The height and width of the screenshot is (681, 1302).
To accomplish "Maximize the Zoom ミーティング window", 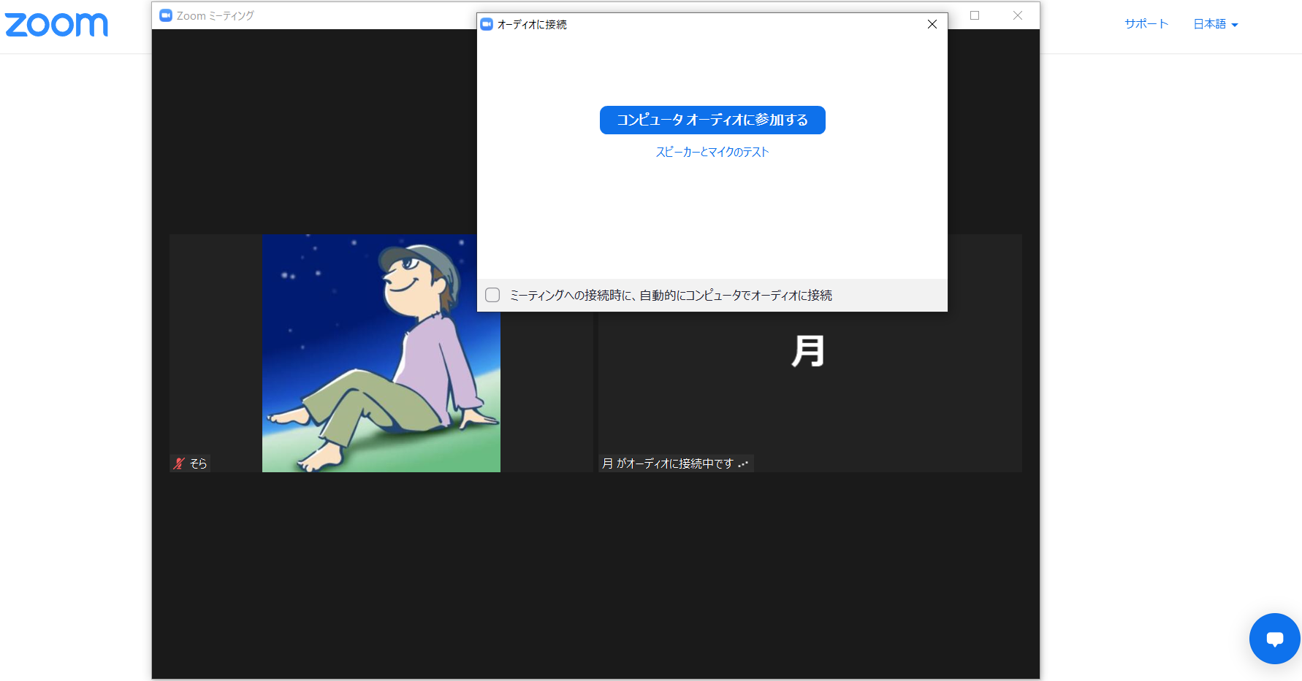I will 974,15.
